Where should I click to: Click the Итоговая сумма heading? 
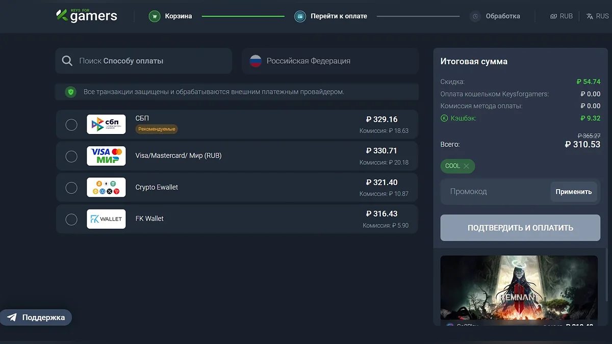click(x=474, y=62)
